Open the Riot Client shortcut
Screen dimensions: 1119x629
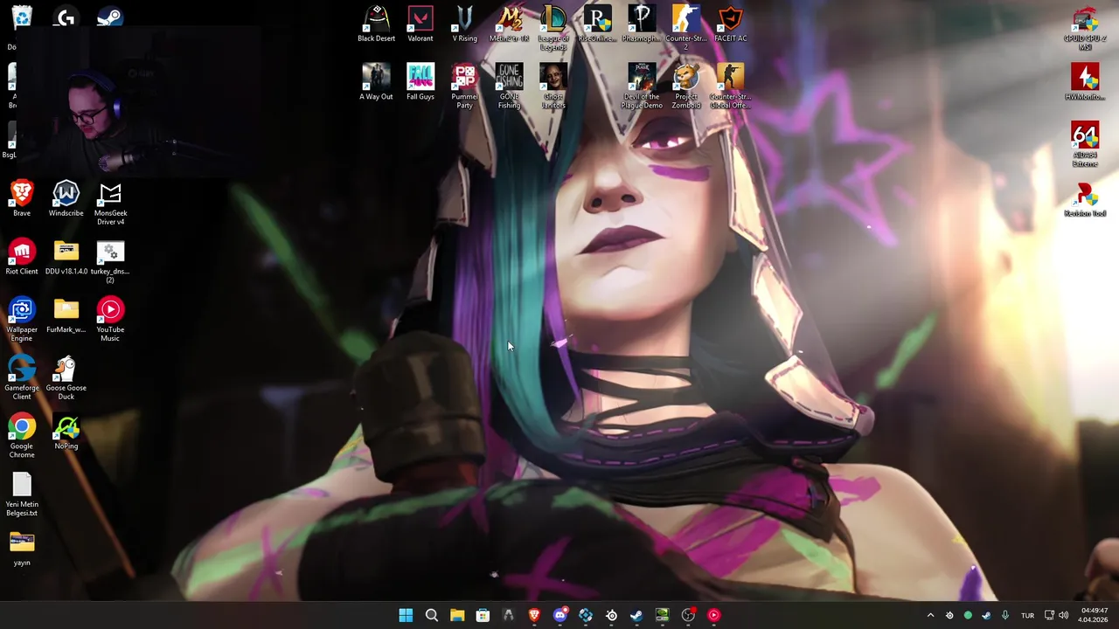(22, 257)
